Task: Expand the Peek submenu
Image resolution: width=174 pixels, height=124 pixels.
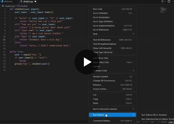Action: pyautogui.click(x=112, y=34)
